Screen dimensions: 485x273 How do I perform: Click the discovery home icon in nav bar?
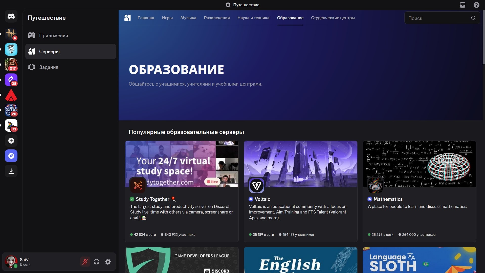pyautogui.click(x=127, y=18)
